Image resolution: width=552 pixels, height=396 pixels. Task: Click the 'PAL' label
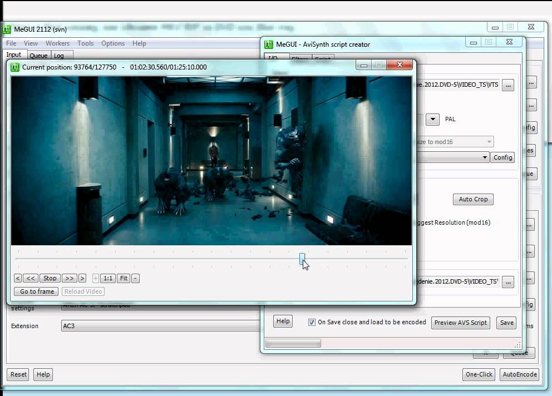coord(450,120)
